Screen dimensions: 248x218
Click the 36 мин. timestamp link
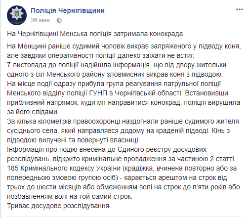pyautogui.click(x=41, y=20)
